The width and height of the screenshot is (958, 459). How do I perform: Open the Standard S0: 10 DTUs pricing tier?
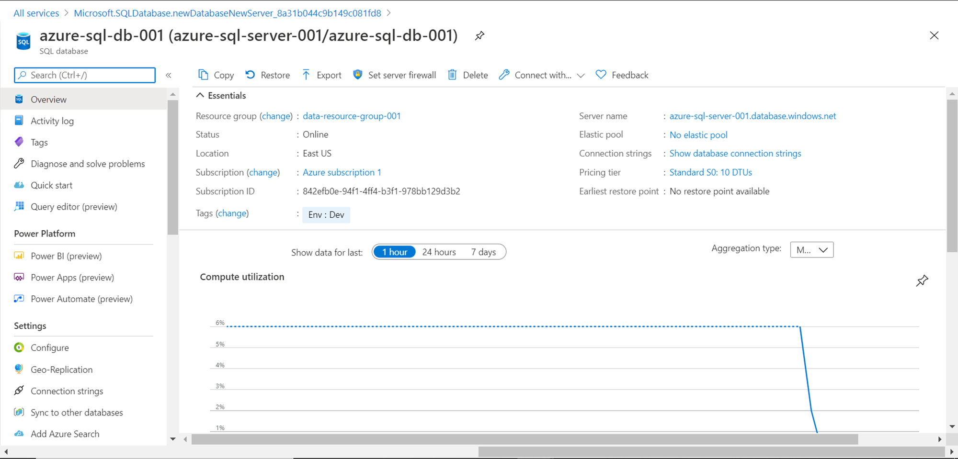pos(711,172)
